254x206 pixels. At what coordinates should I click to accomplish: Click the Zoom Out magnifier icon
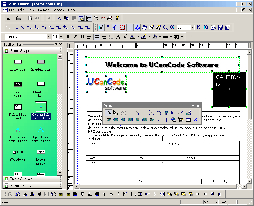(x=165, y=28)
